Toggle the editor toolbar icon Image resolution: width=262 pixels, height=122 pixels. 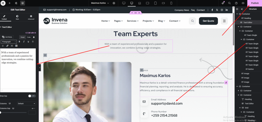[x=16, y=46]
